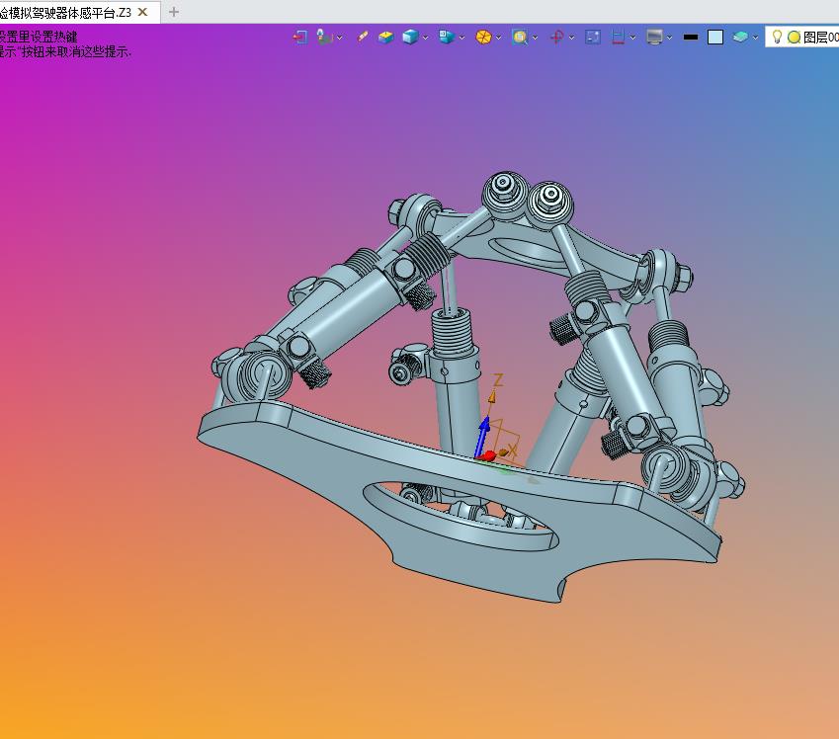Click the blue square view icon
This screenshot has width=839, height=739.
pyautogui.click(x=593, y=37)
